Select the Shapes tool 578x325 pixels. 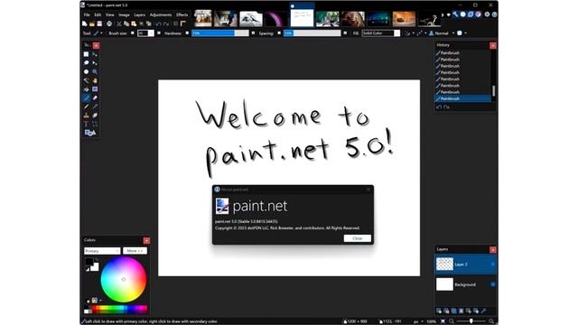tap(90, 133)
